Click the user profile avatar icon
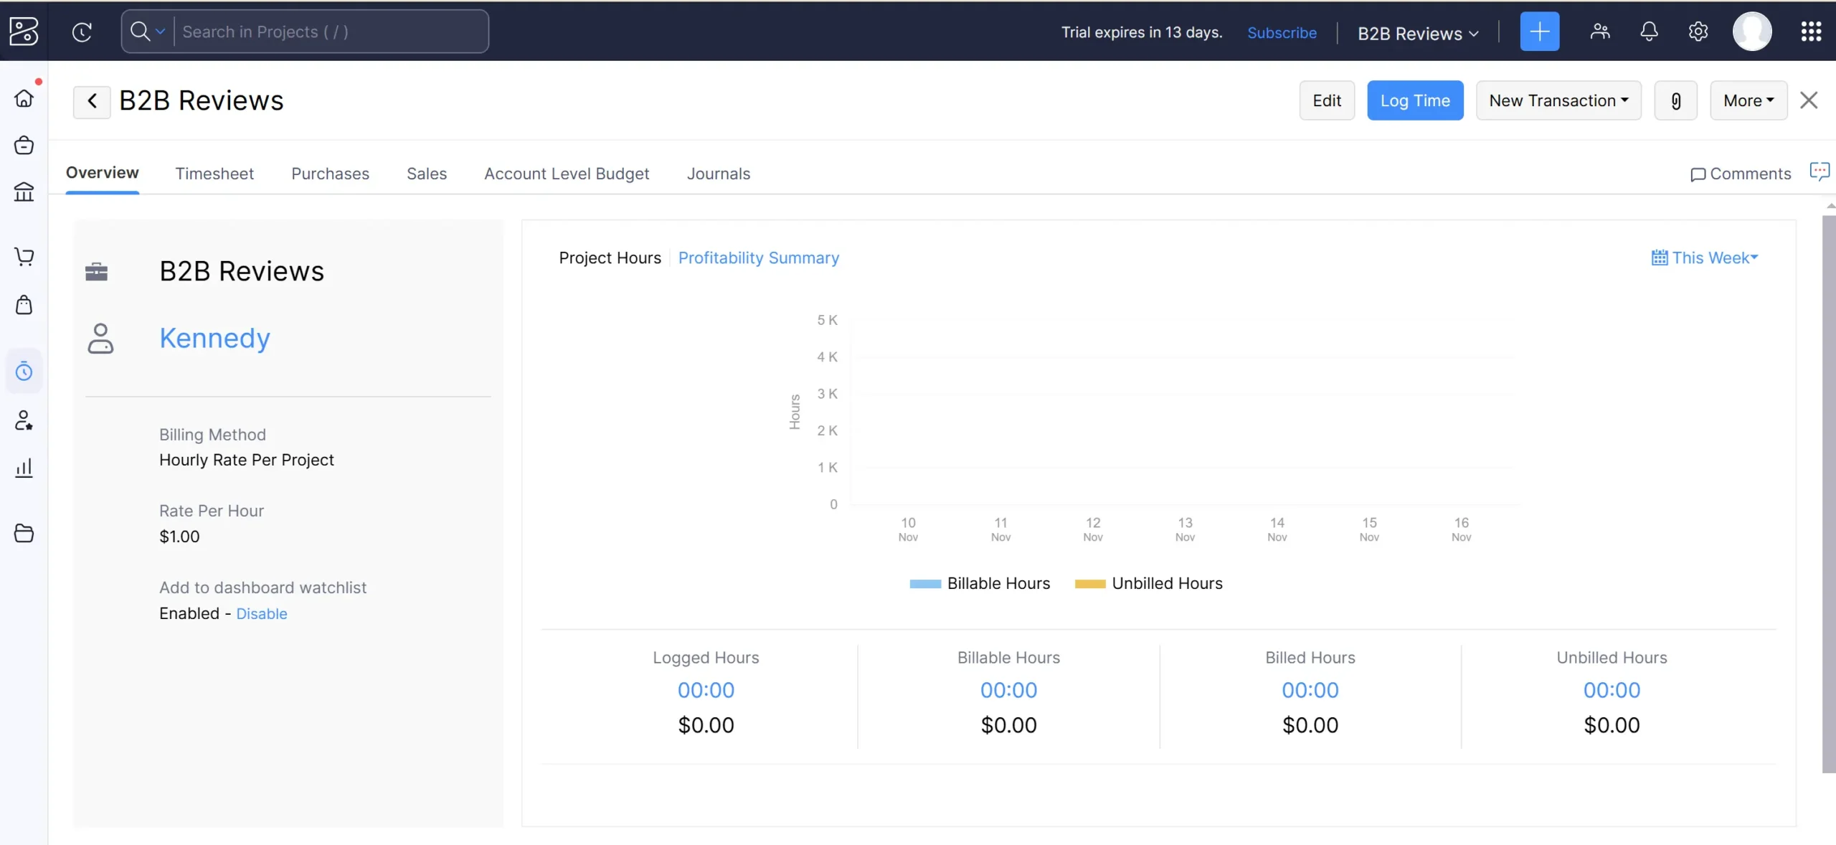 [x=1753, y=32]
